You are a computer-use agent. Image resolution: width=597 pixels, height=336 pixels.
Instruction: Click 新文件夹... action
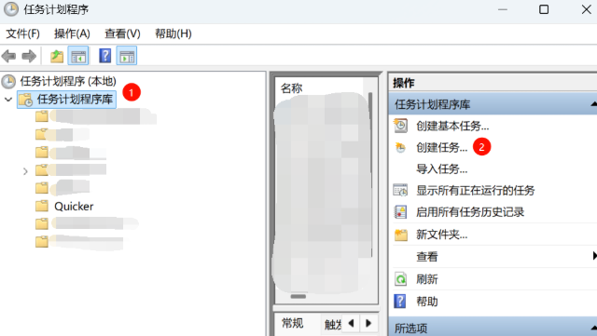click(x=441, y=235)
